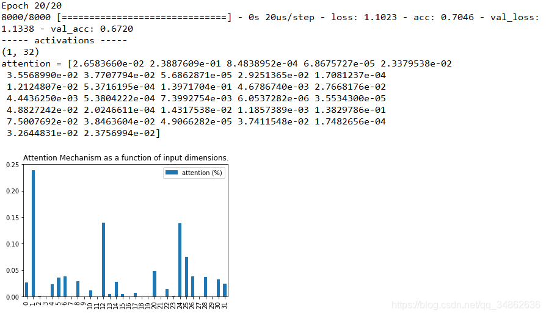Click the bar at index 31

point(225,290)
